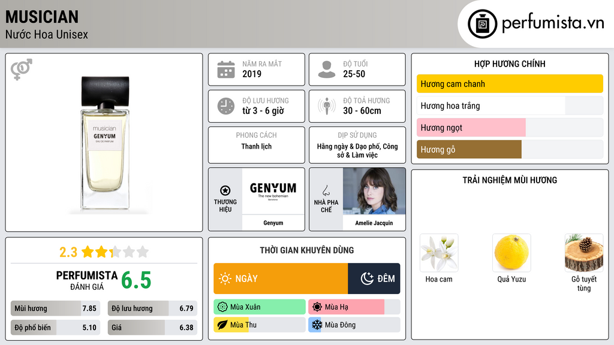Click the Hương cam chanh accord bar

pyautogui.click(x=510, y=84)
